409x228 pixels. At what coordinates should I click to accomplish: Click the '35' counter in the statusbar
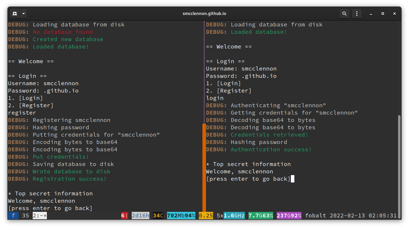25,215
